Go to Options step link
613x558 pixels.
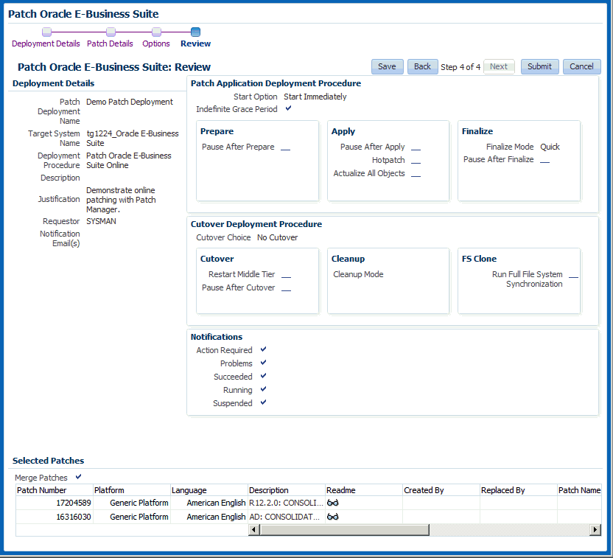156,43
